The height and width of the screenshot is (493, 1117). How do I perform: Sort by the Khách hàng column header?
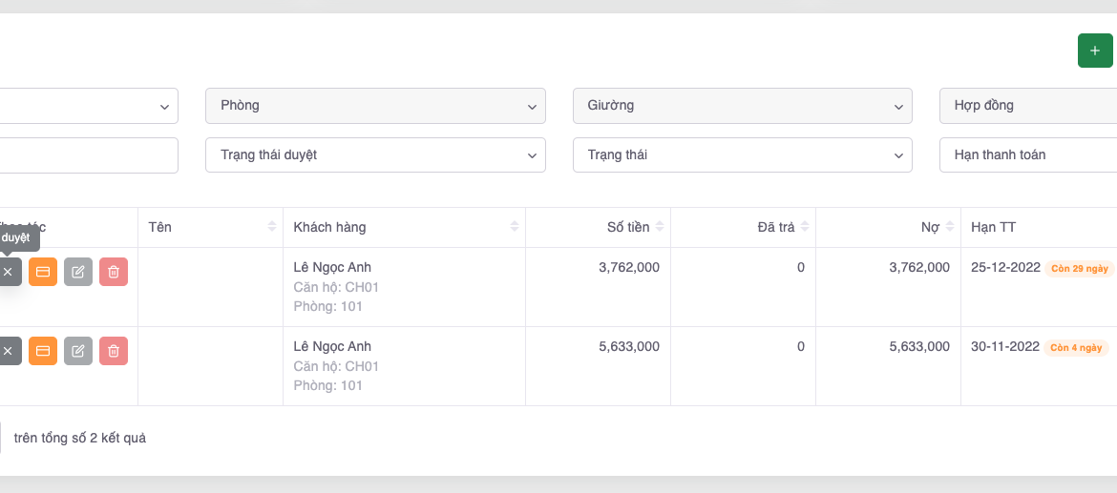click(515, 227)
